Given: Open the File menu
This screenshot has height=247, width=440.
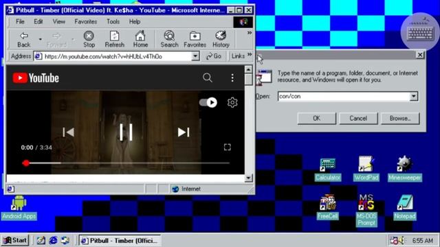Looking at the screenshot, I should pyautogui.click(x=20, y=21).
